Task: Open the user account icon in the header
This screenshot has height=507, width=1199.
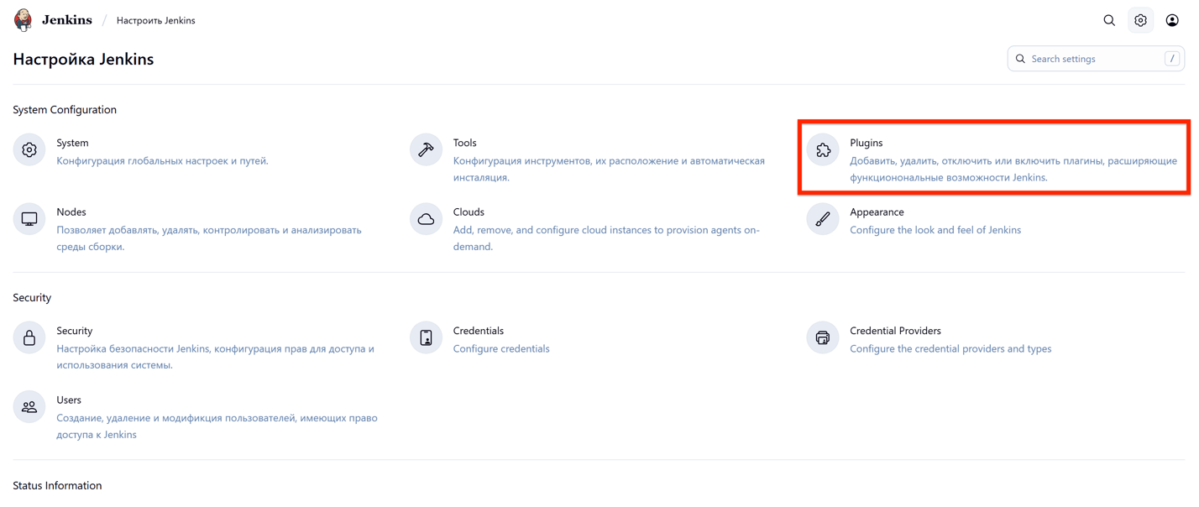Action: click(x=1172, y=20)
